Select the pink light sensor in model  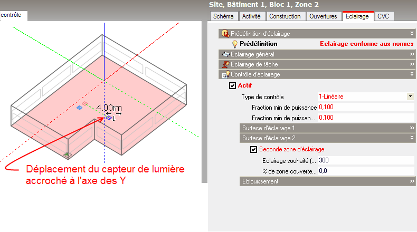(84, 103)
